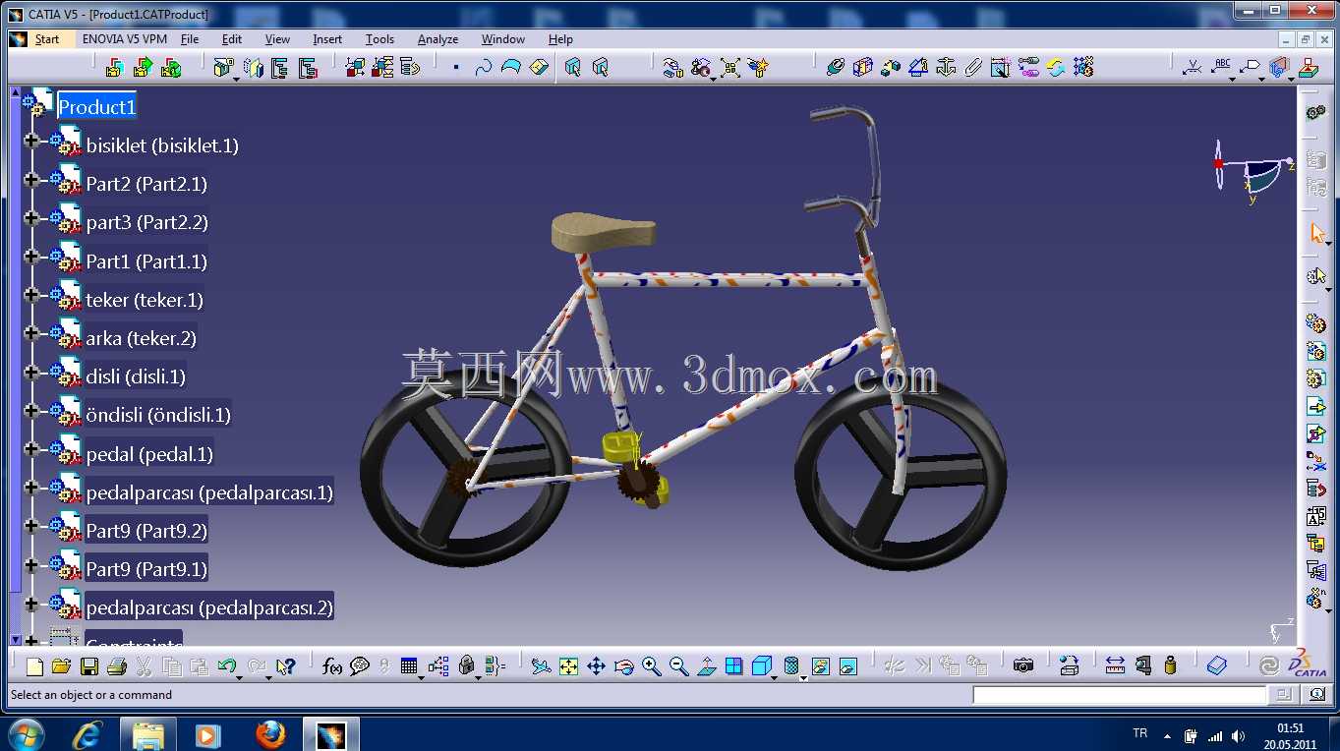Image resolution: width=1340 pixels, height=751 pixels.
Task: Open the Tools menu
Action: coord(379,39)
